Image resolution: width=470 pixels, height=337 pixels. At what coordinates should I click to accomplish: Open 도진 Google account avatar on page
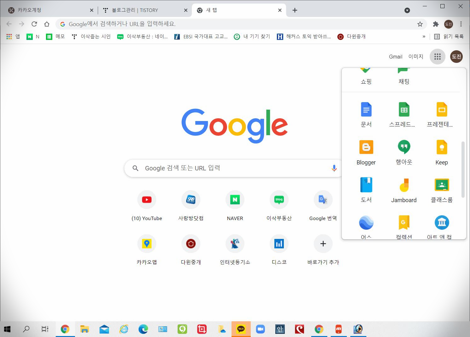click(456, 57)
